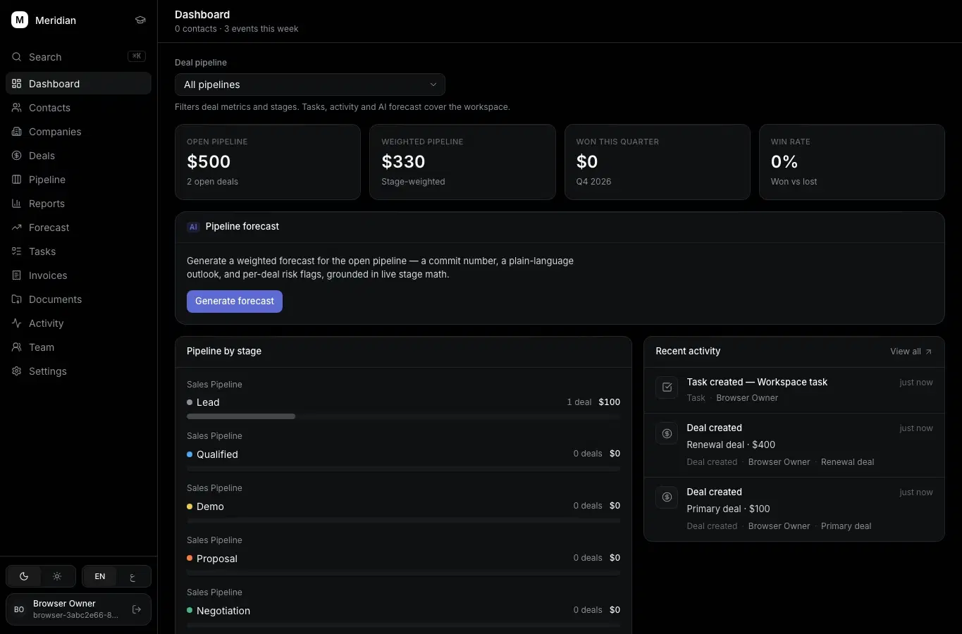Screen dimensions: 962x634
Task: Click the Settings gear icon
Action: click(x=16, y=371)
